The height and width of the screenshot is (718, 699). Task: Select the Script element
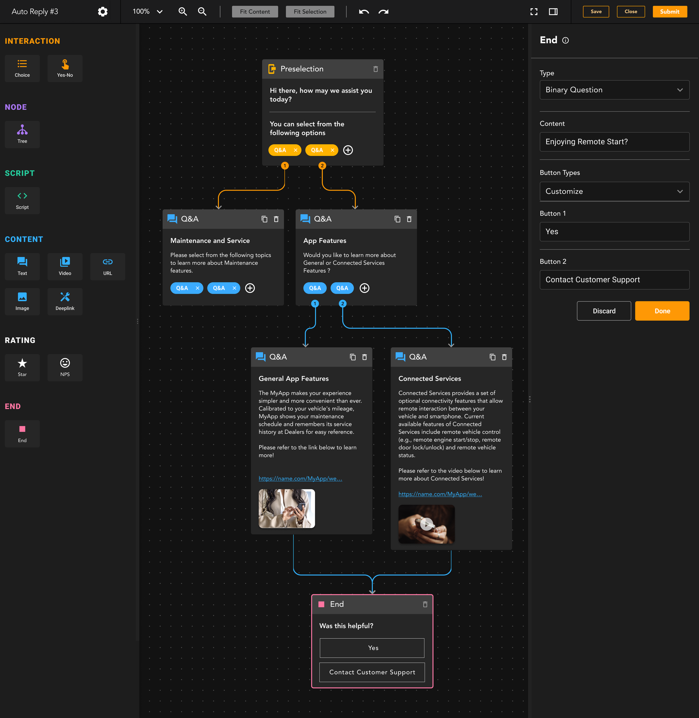[22, 200]
